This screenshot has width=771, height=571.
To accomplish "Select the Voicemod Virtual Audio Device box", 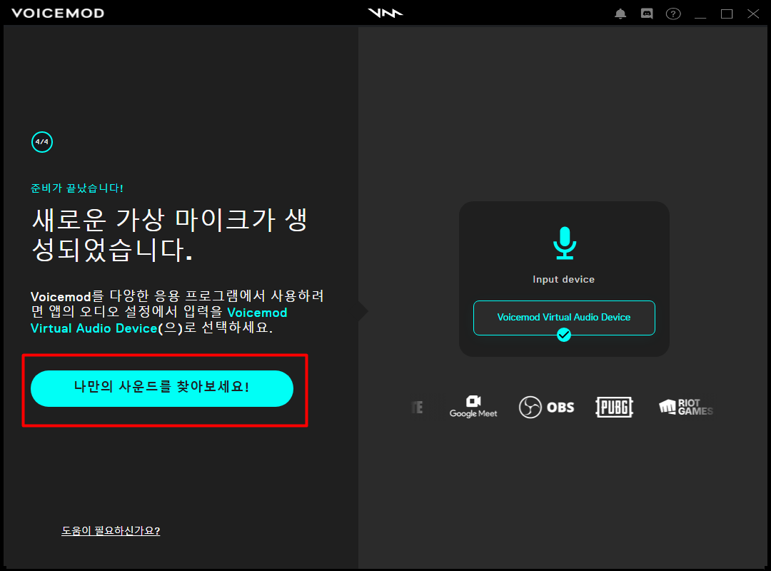I will point(564,318).
